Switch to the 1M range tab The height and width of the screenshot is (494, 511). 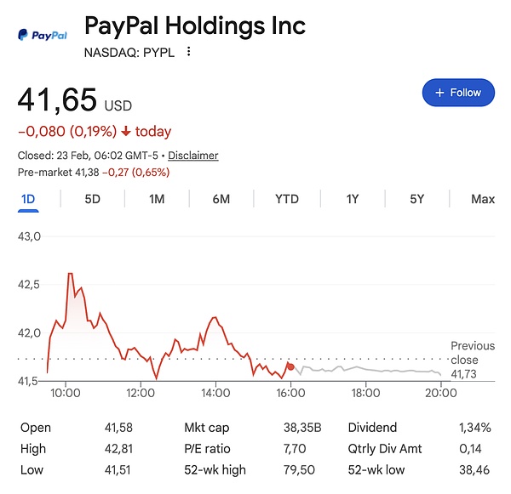pos(157,199)
